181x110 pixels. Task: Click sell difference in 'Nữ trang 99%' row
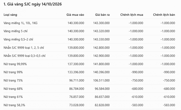coord(169,72)
